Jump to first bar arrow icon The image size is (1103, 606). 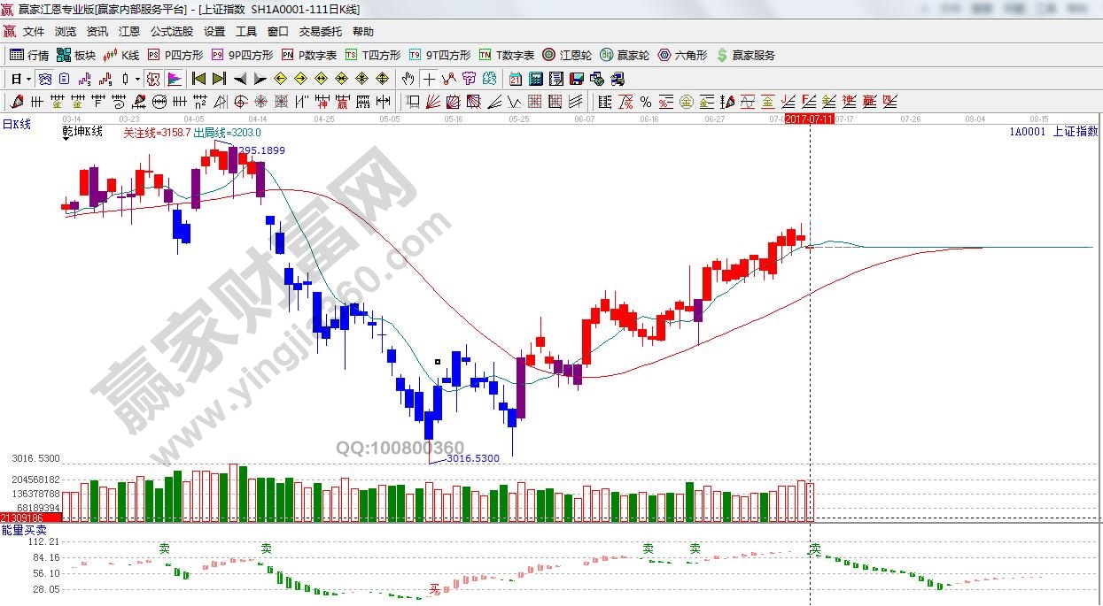[x=199, y=79]
